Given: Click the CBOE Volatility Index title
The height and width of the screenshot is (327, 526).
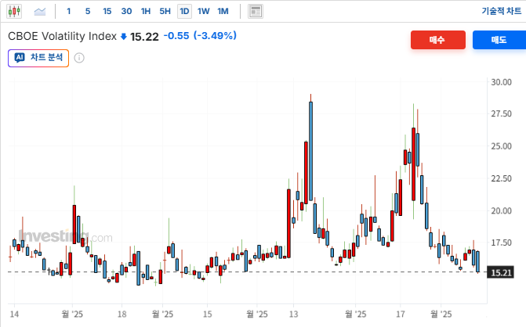Looking at the screenshot, I should click(x=62, y=36).
